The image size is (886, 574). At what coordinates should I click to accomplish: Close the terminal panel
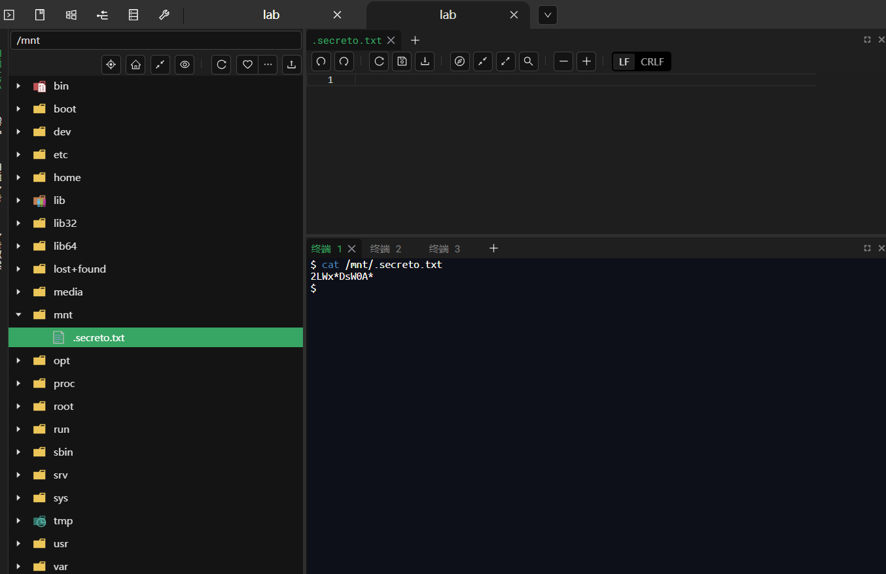pos(881,248)
